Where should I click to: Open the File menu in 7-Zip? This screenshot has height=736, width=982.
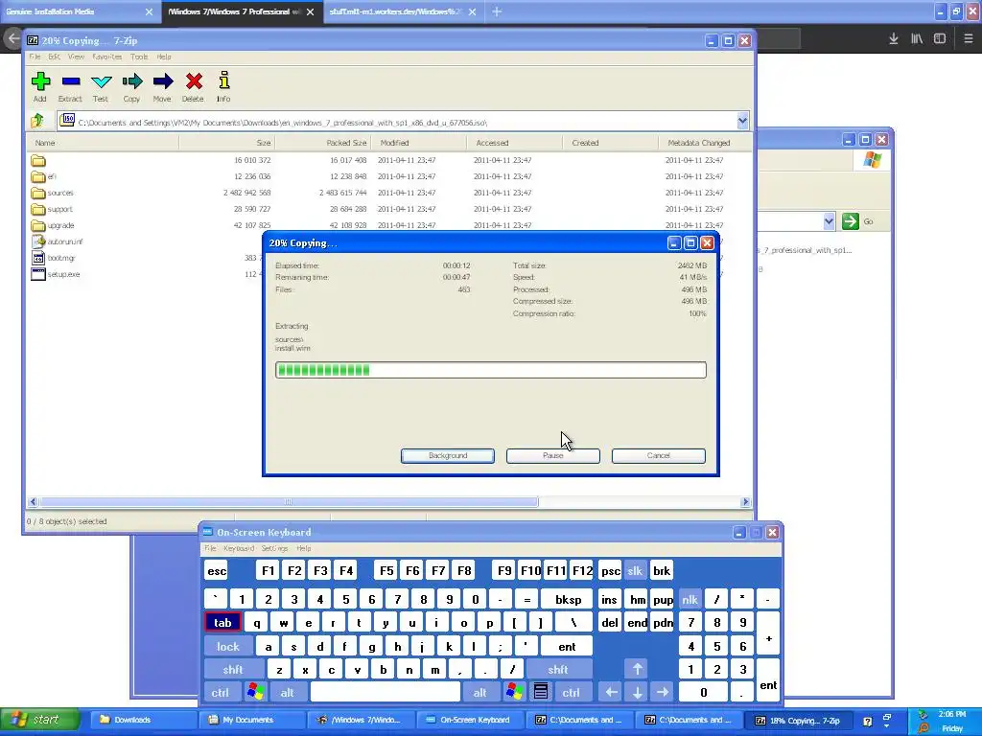tap(35, 57)
